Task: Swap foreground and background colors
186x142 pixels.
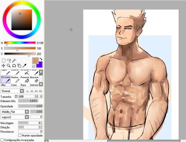Action: pos(41,59)
